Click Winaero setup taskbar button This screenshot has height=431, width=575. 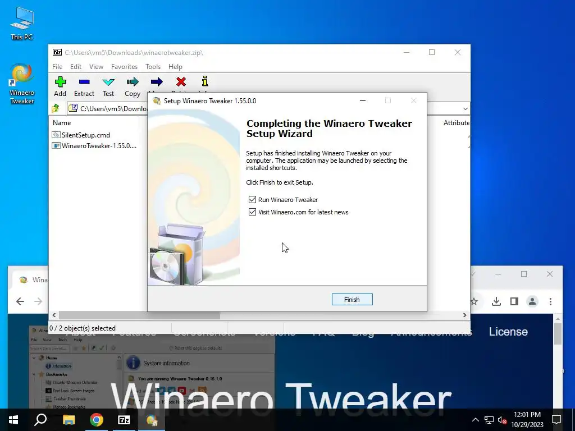[x=152, y=420]
